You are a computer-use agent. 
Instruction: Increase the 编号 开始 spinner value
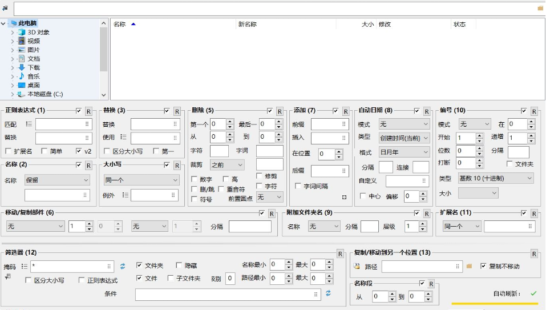click(x=479, y=135)
